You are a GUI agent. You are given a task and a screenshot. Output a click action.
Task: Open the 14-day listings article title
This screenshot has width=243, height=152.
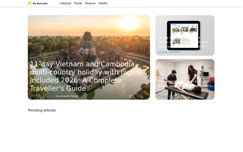pos(183,42)
